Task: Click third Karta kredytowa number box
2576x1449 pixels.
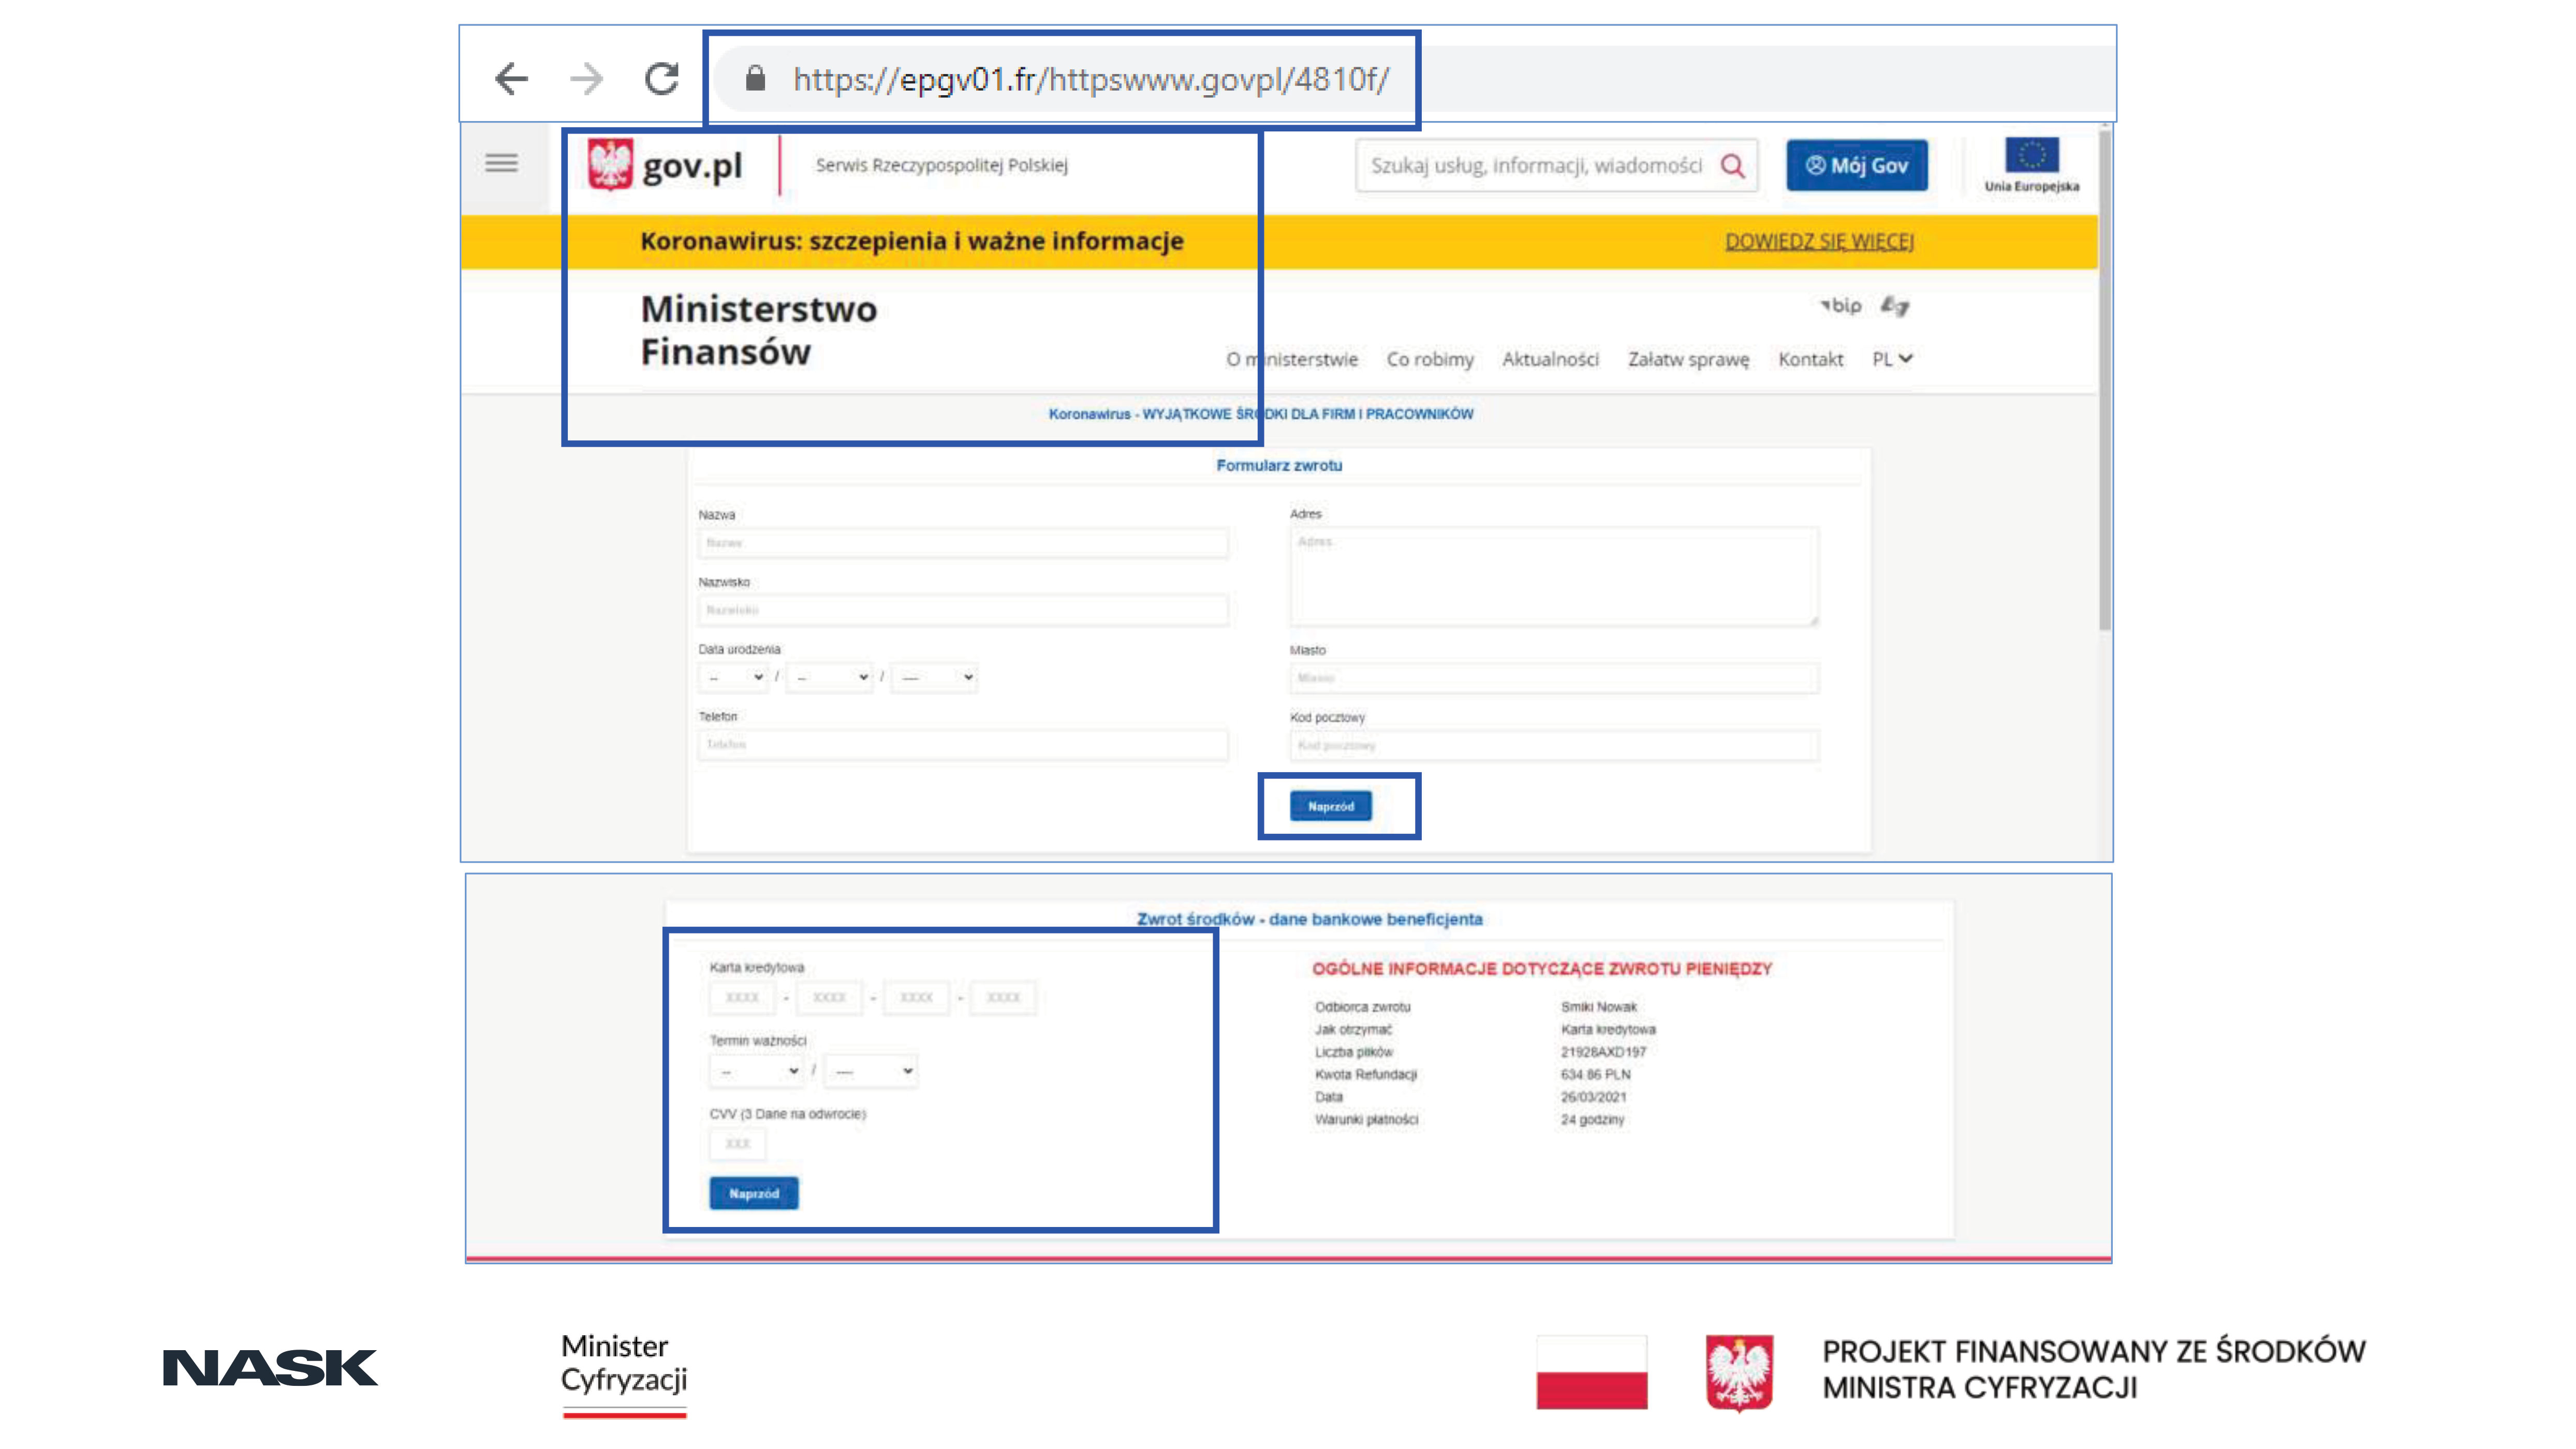Action: 916,998
